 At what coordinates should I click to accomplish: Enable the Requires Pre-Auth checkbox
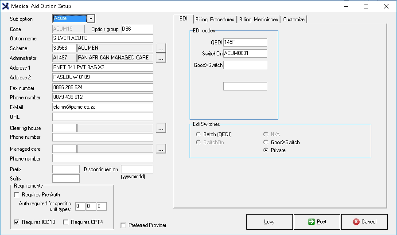pyautogui.click(x=17, y=194)
